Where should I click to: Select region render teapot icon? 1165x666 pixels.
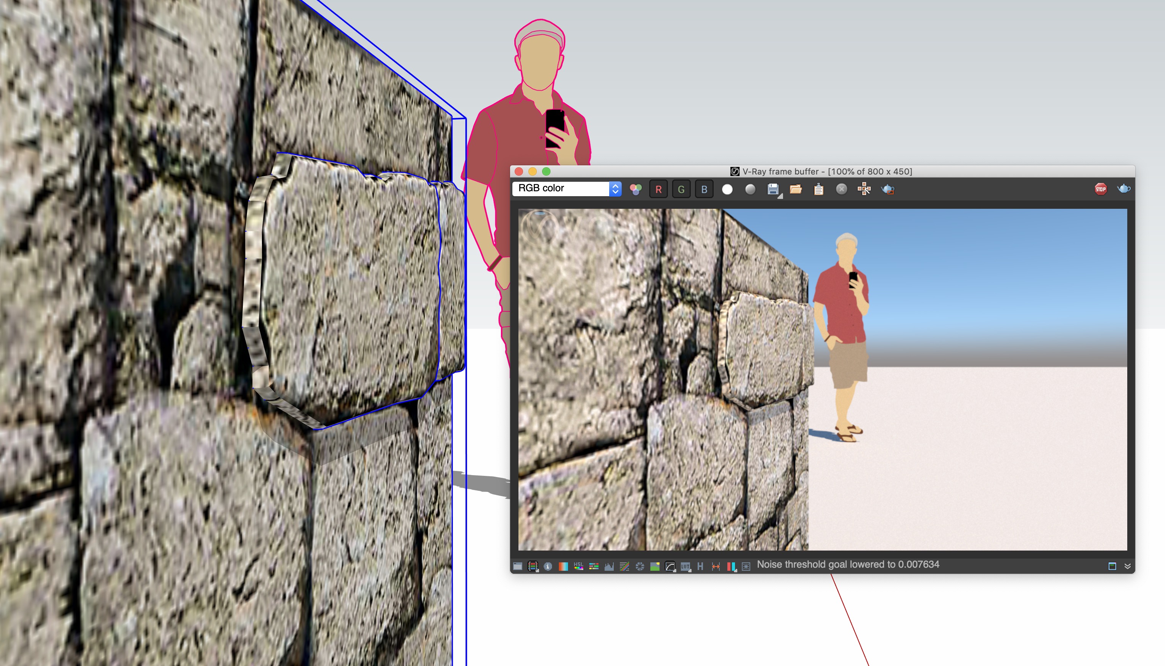887,189
